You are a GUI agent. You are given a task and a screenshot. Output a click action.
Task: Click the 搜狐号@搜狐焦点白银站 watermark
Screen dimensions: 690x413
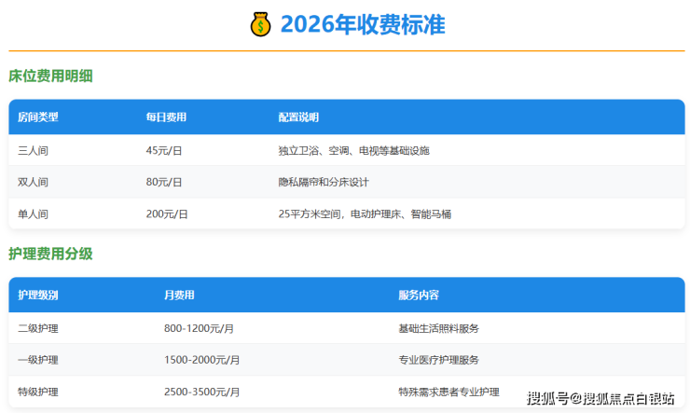(x=600, y=399)
